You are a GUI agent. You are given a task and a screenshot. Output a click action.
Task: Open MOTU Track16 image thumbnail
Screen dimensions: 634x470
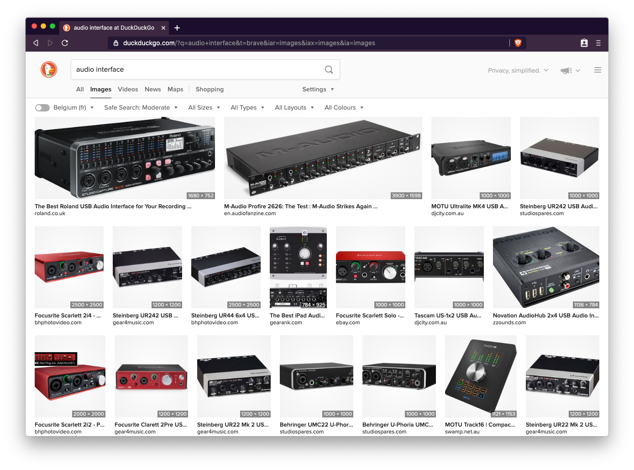point(481,376)
